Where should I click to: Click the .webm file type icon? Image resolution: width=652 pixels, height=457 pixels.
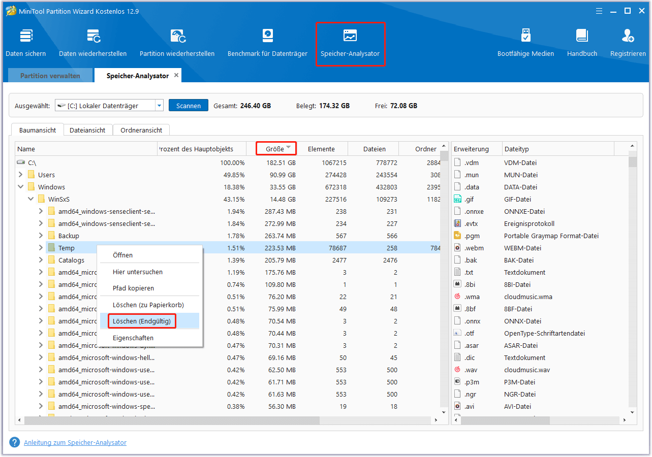(x=457, y=248)
